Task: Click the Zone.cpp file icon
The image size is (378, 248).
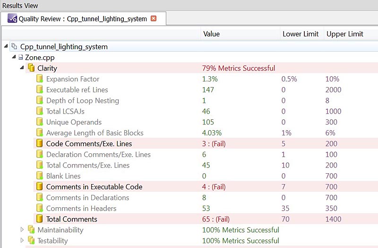Action: point(21,57)
